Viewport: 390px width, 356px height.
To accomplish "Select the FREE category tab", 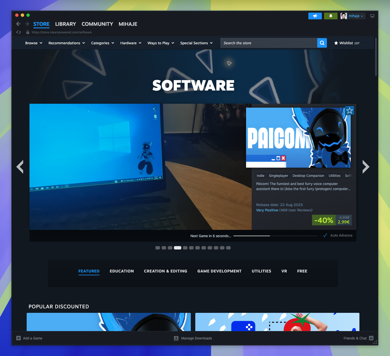I will click(x=302, y=271).
